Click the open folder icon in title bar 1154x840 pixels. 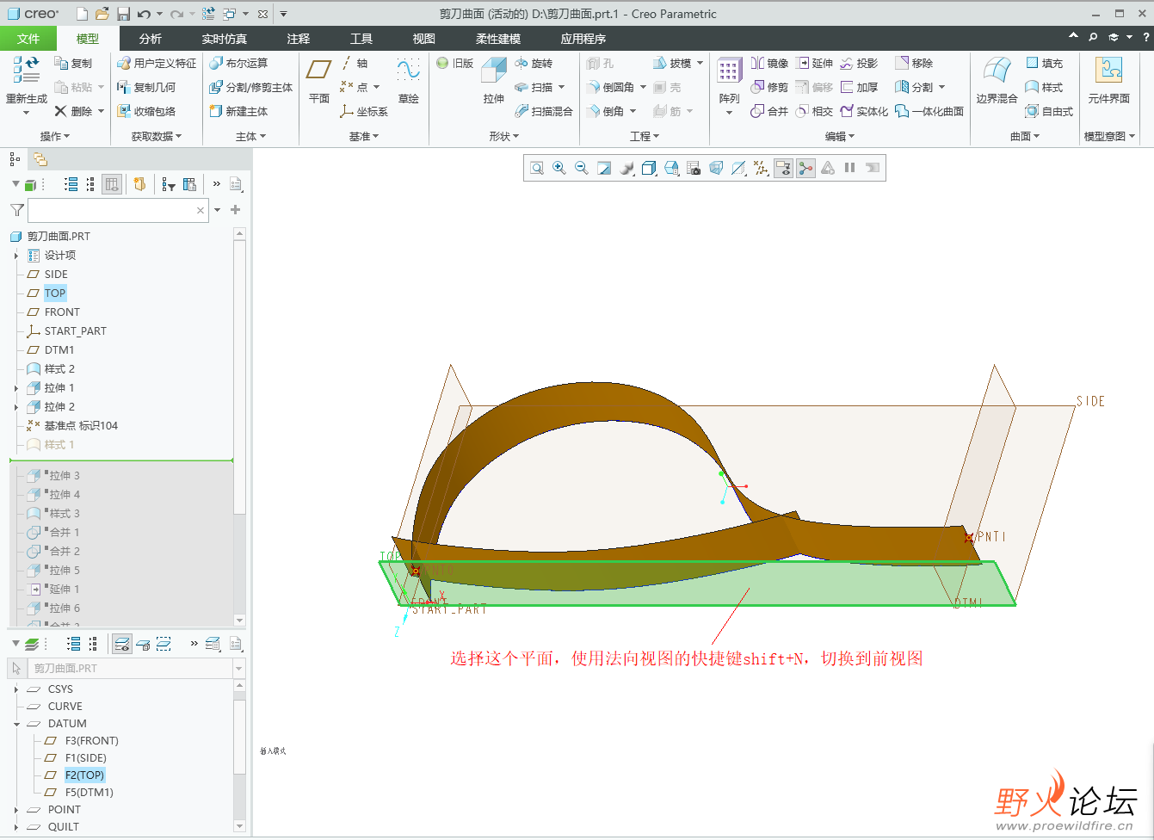click(102, 14)
